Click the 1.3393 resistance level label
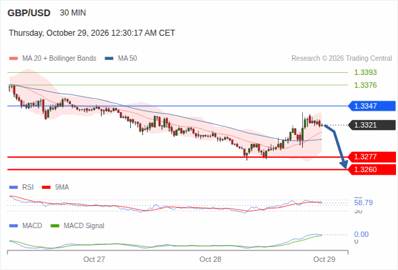The height and width of the screenshot is (270, 398). tap(365, 72)
